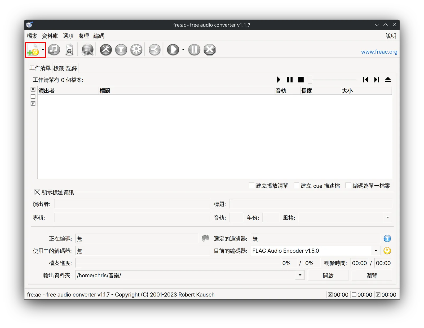This screenshot has height=328, width=424.
Task: Click the toggle-selection checkmark box beside the joblist
Action: tap(33, 103)
